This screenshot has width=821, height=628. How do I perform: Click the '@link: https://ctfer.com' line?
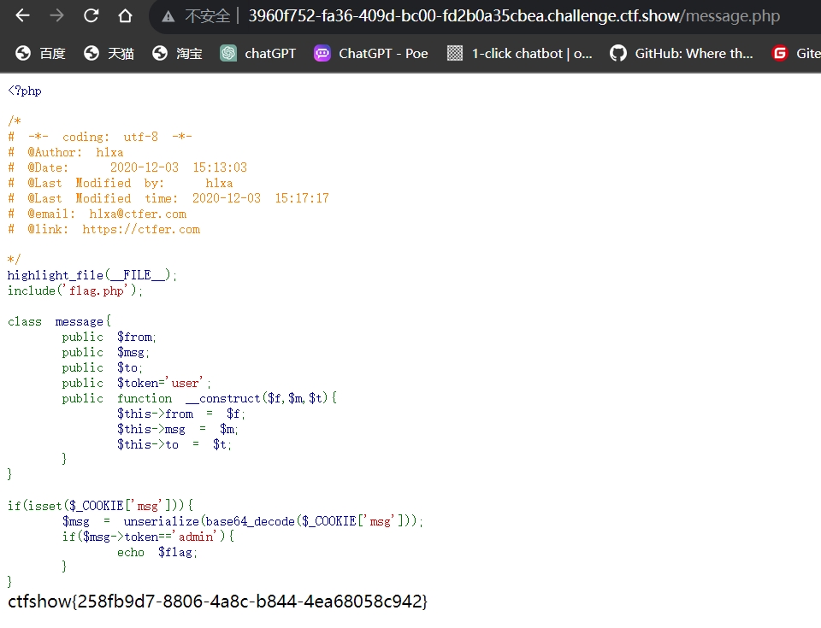[x=103, y=229]
